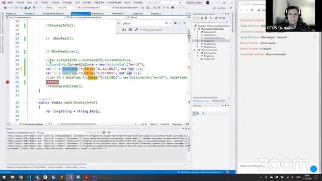Click the editor horizontal scrollbar
This screenshot has width=322, height=181.
click(78, 124)
